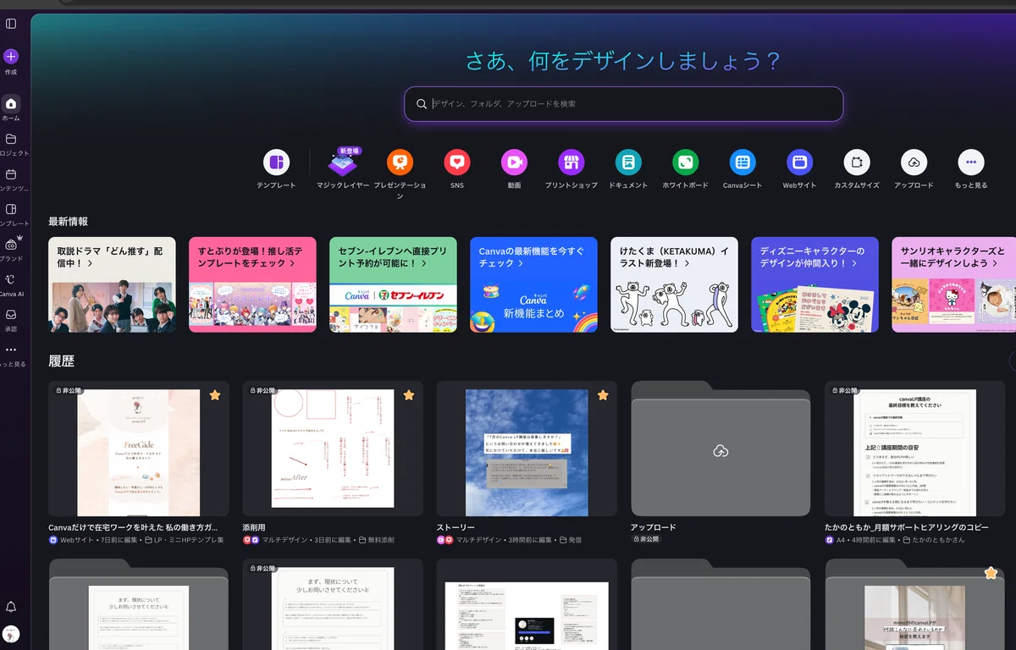Image resolution: width=1016 pixels, height=650 pixels.
Task: Open second-row まず、現状について folder thumbnail
Action: click(139, 604)
